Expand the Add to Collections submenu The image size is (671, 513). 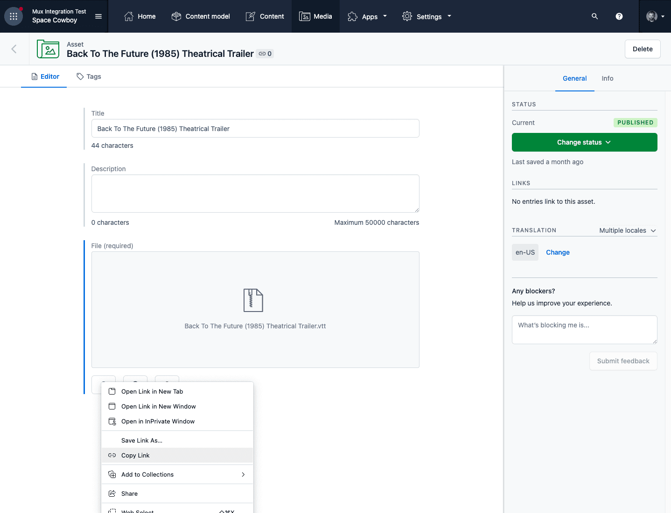coord(177,474)
